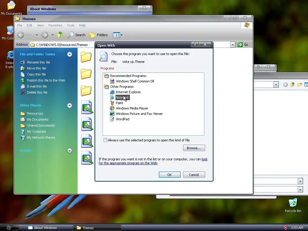Select Paint in the Open With list
308x231 pixels.
tap(119, 103)
